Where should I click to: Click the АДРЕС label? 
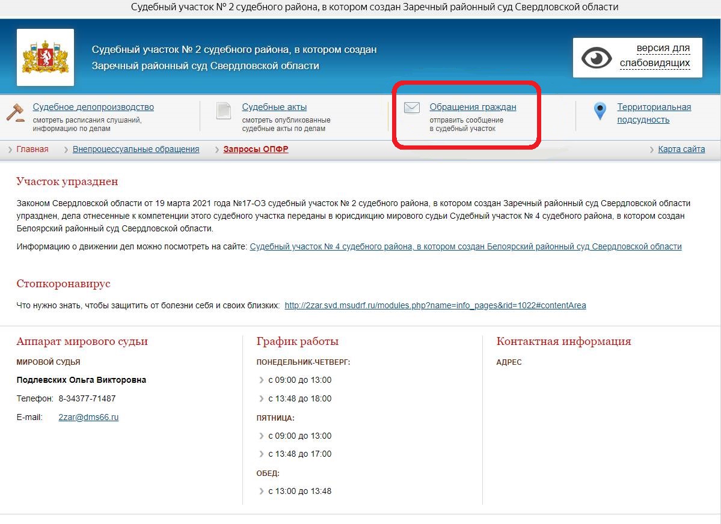pyautogui.click(x=509, y=362)
